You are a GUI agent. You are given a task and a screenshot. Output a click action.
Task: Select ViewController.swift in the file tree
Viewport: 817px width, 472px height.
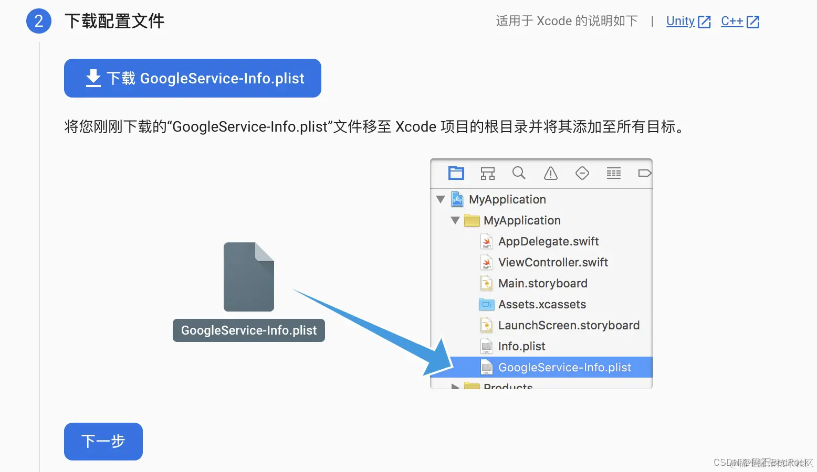[541, 262]
